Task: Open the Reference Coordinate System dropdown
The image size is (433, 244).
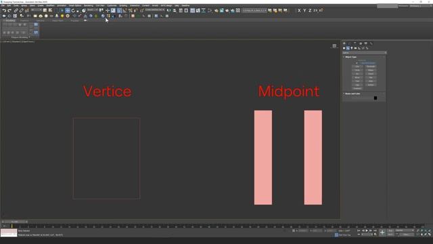Action: [93, 10]
